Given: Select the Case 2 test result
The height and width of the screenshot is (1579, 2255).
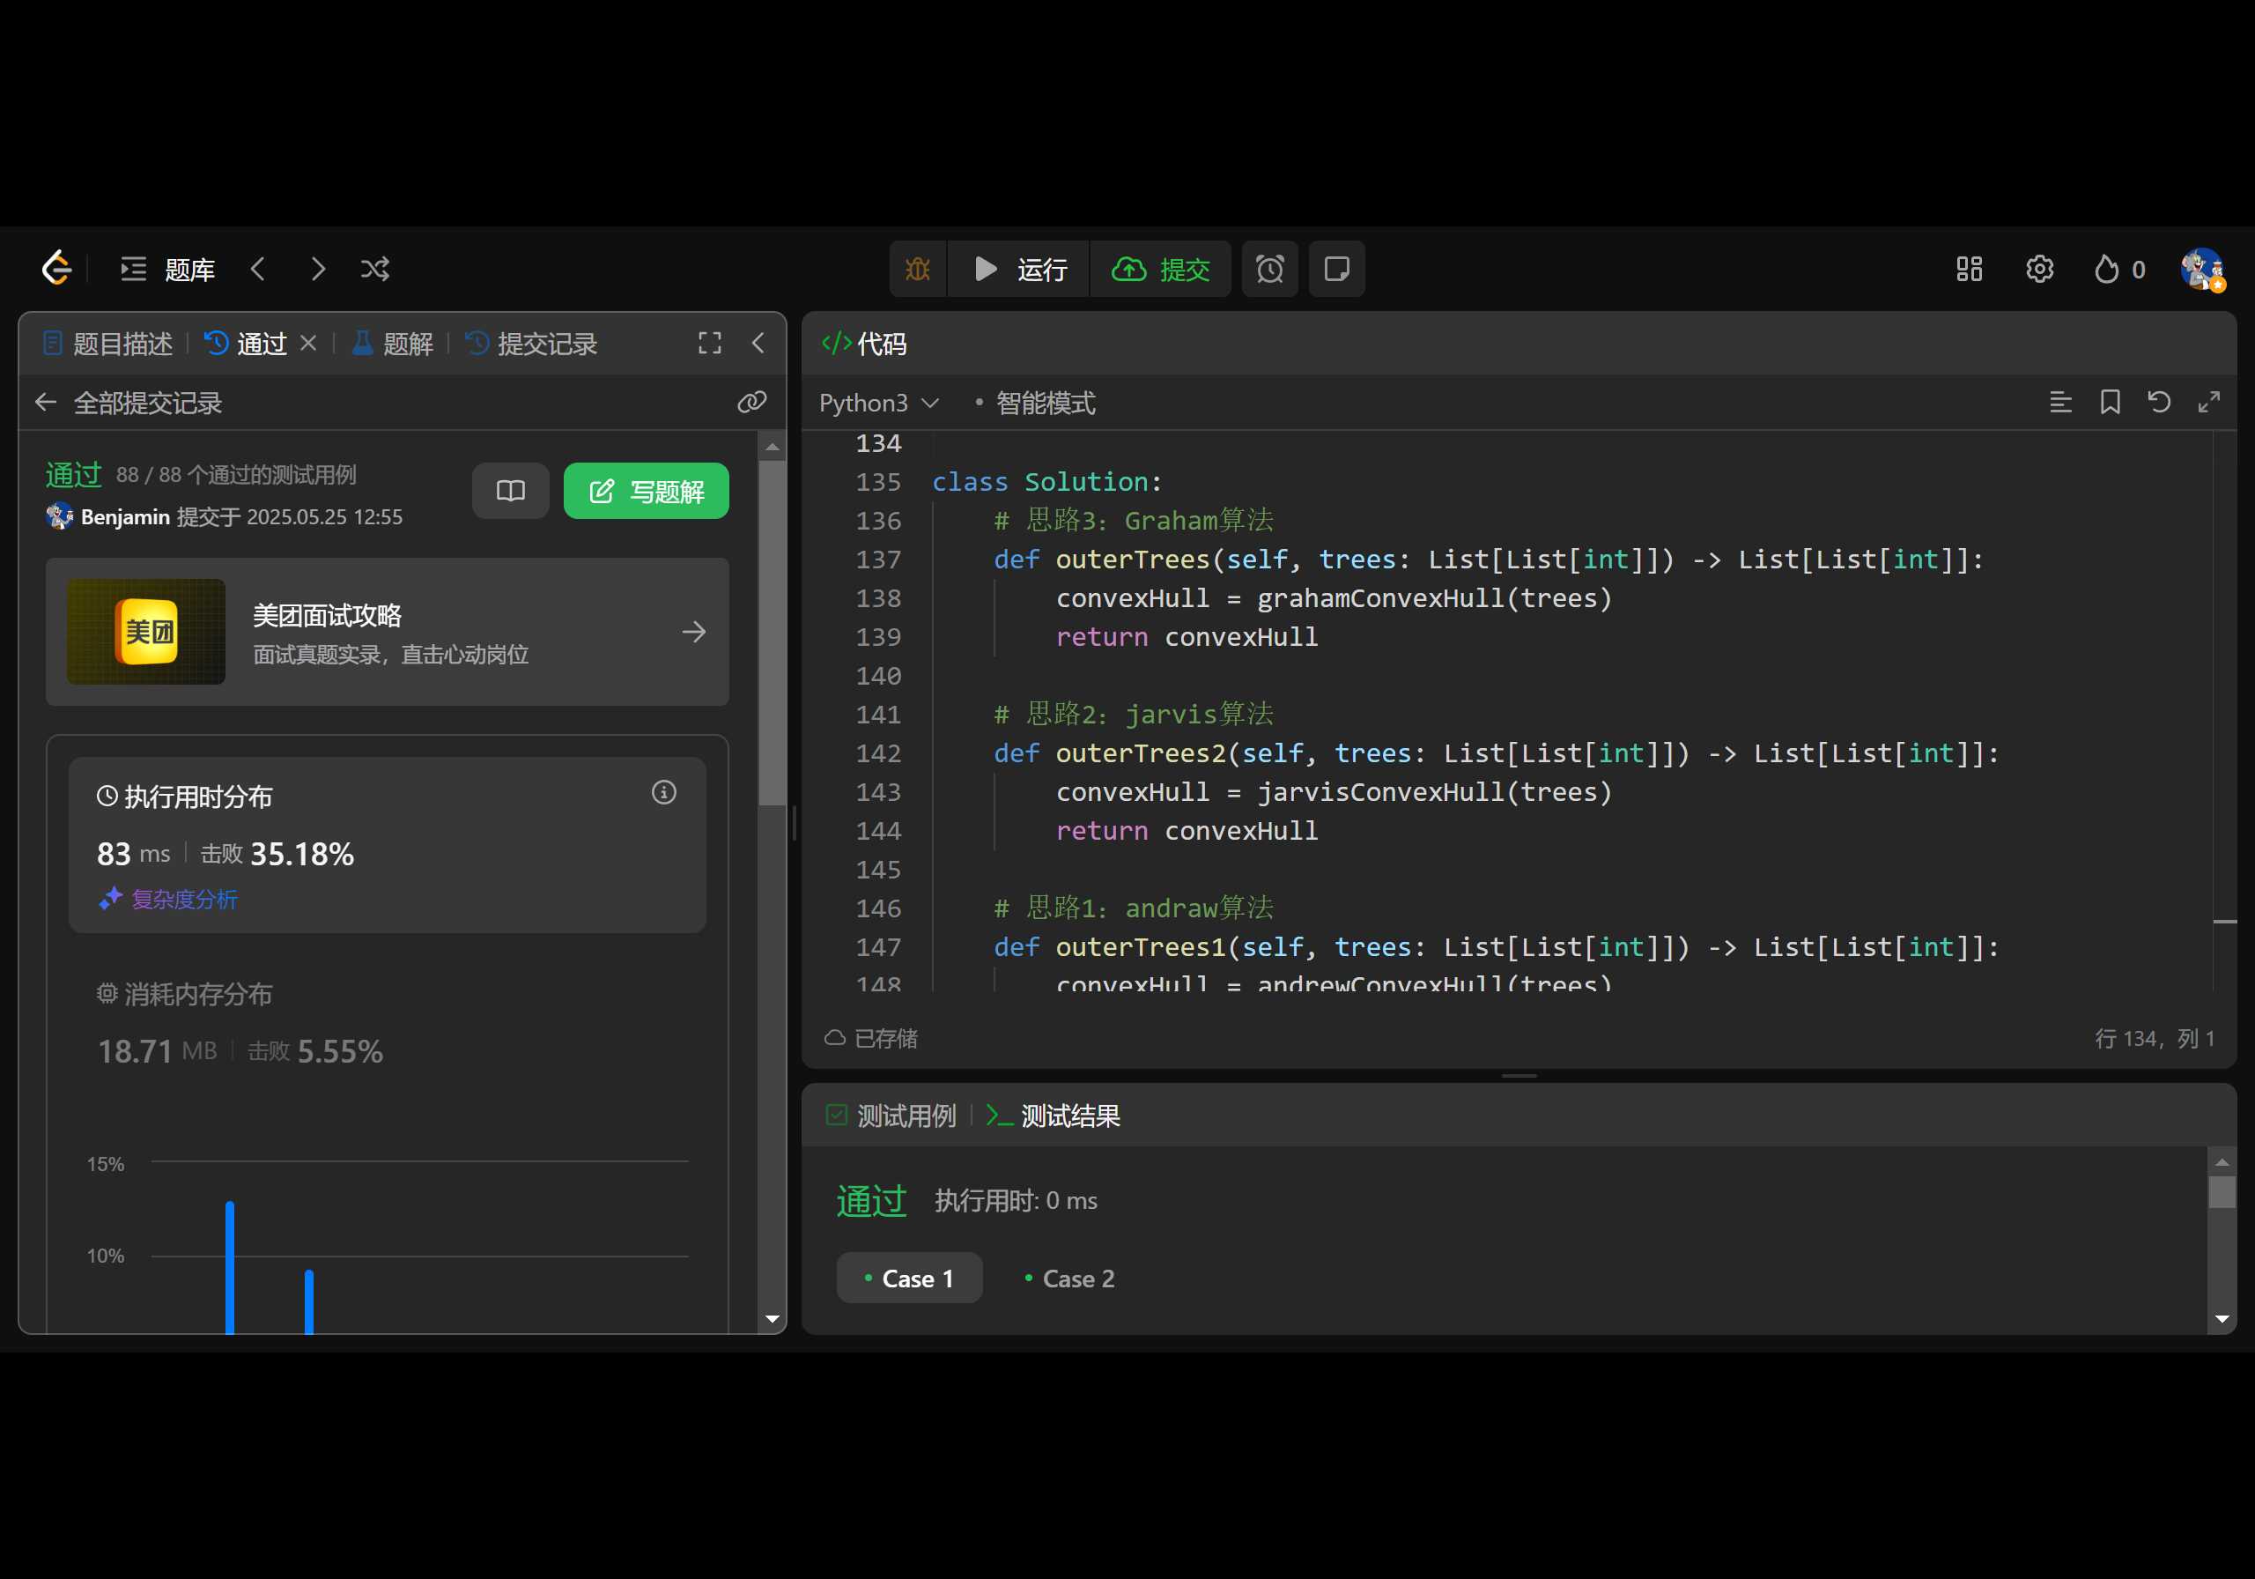Looking at the screenshot, I should [x=1068, y=1279].
